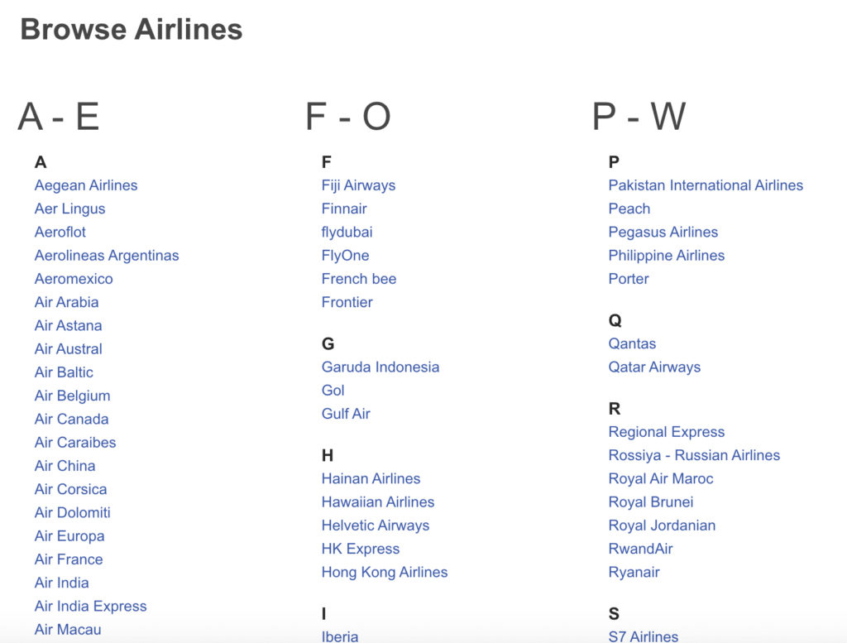847x643 pixels.
Task: Open the S7 Airlines page
Action: pos(643,636)
